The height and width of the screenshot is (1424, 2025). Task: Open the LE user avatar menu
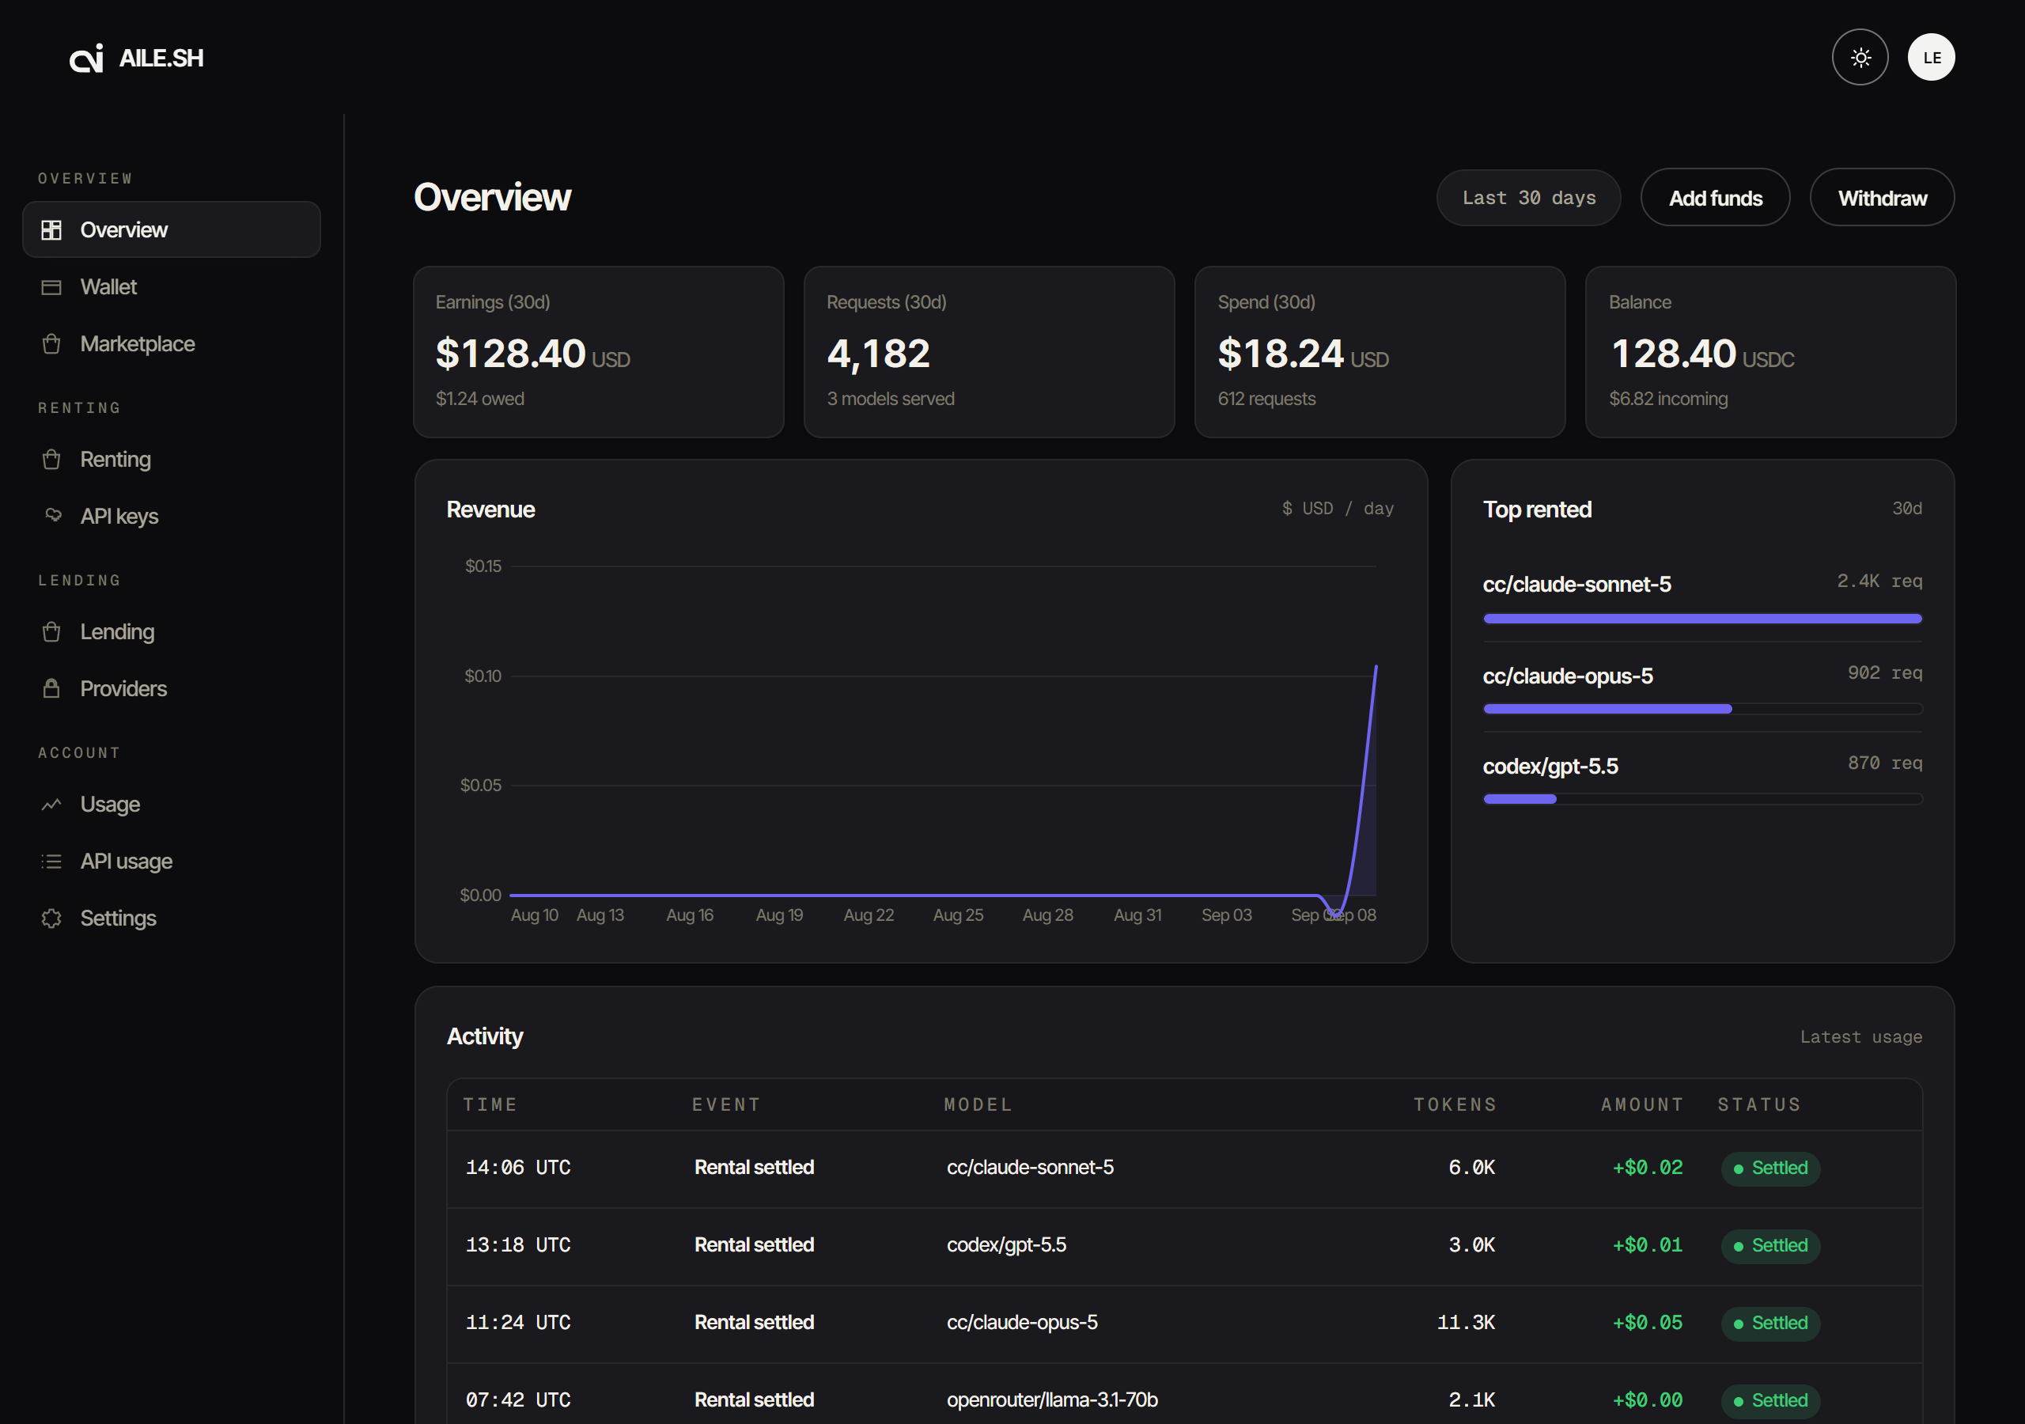click(1932, 57)
